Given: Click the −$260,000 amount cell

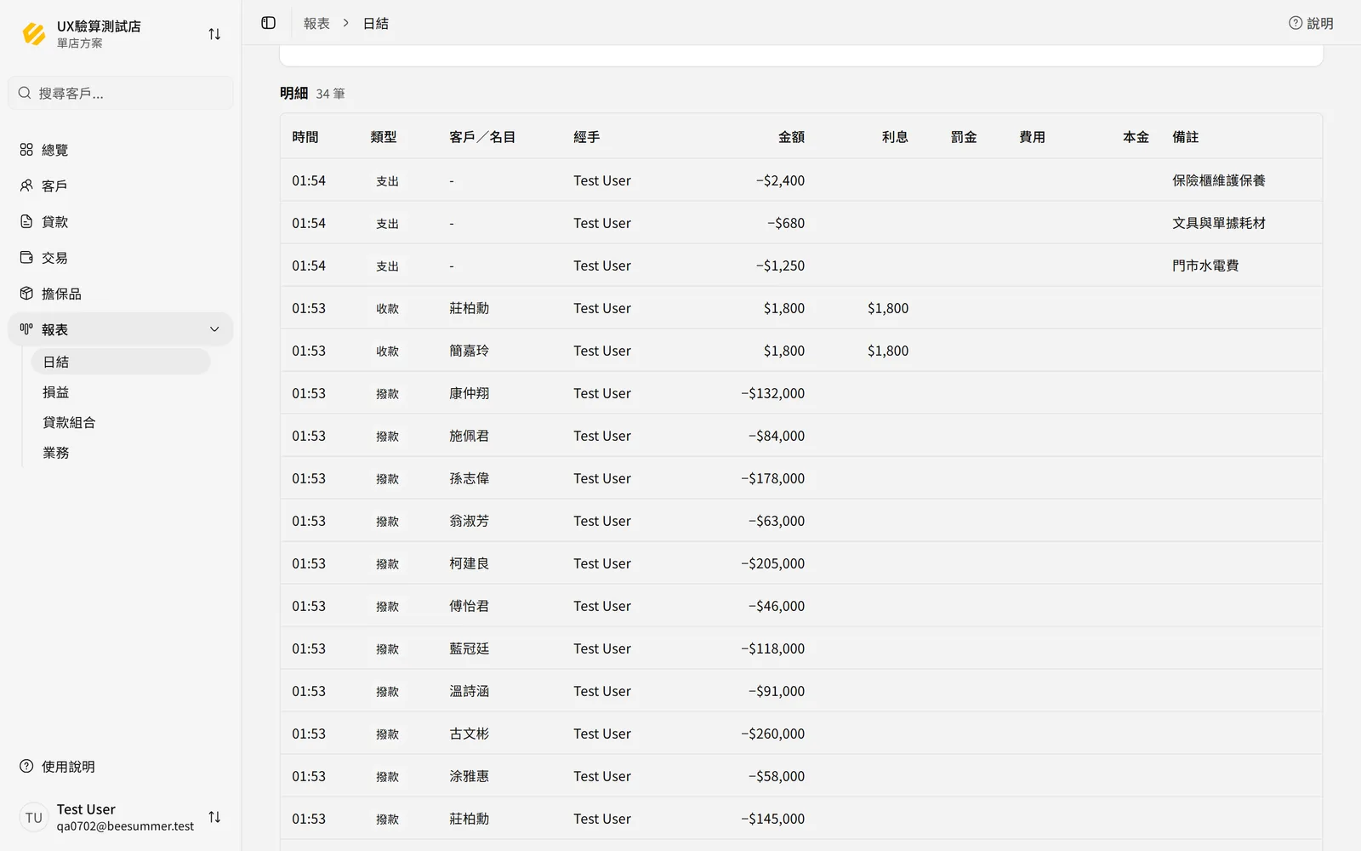Looking at the screenshot, I should click(772, 734).
